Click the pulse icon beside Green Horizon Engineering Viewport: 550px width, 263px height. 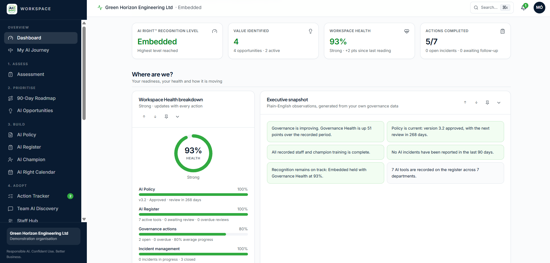point(100,8)
